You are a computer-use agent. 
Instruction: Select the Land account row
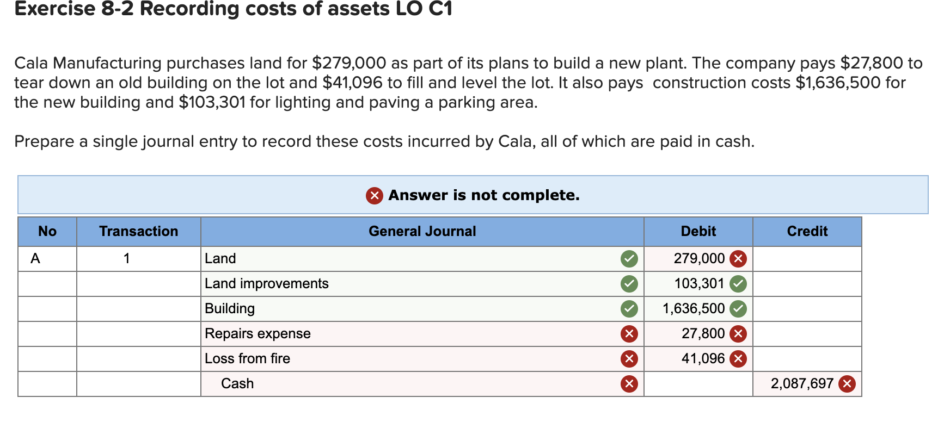(327, 258)
